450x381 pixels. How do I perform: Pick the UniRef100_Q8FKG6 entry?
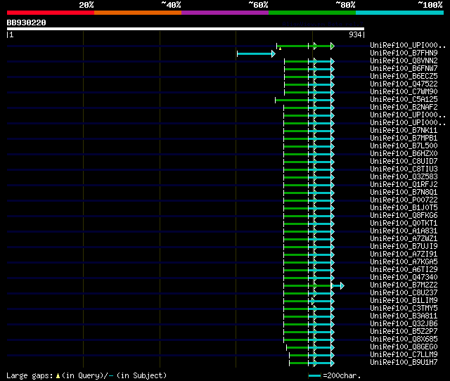(404, 216)
